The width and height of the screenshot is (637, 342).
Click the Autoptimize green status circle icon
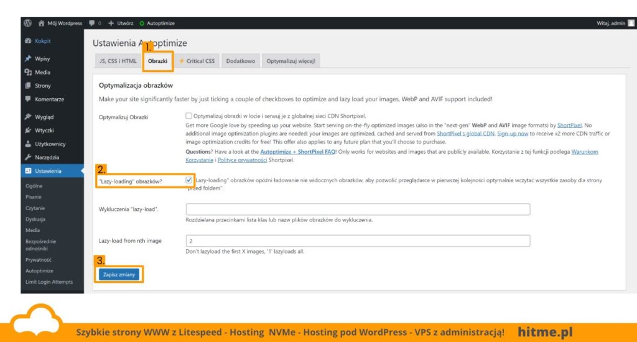142,23
